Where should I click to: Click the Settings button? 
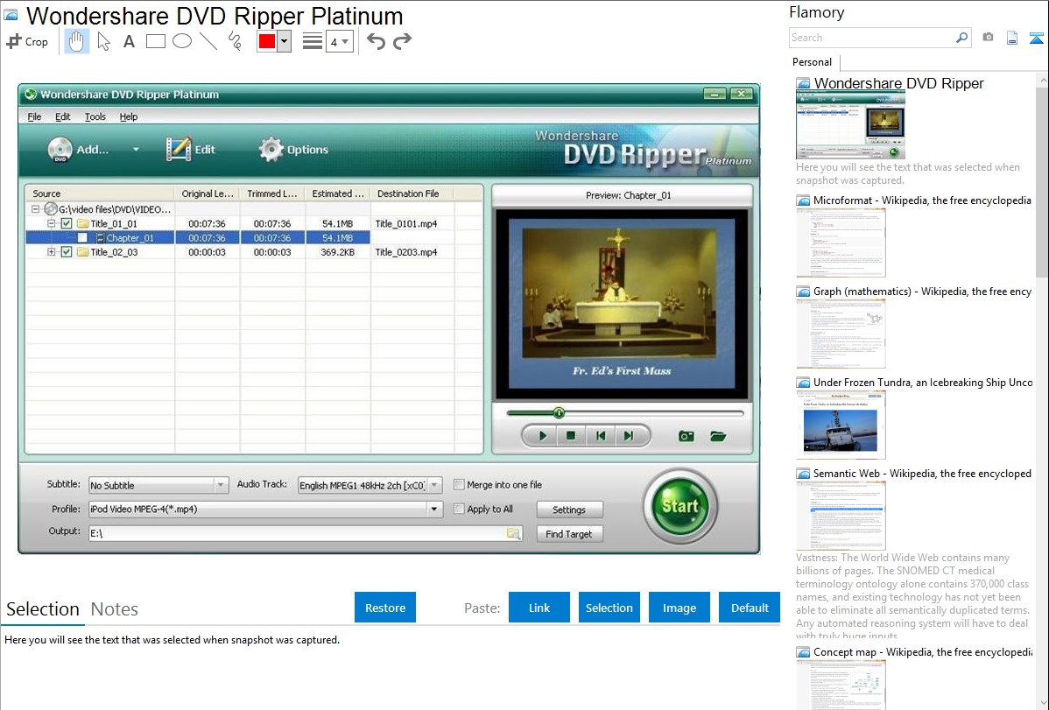click(x=569, y=510)
